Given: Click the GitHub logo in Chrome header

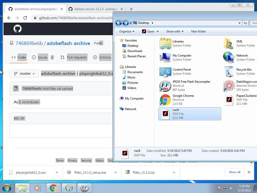Looking at the screenshot, I should (x=18, y=29).
